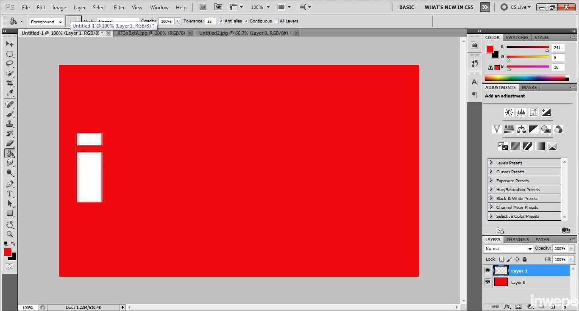Image resolution: width=579 pixels, height=311 pixels.
Task: Add a Curves adjustment layer
Action: (x=533, y=112)
